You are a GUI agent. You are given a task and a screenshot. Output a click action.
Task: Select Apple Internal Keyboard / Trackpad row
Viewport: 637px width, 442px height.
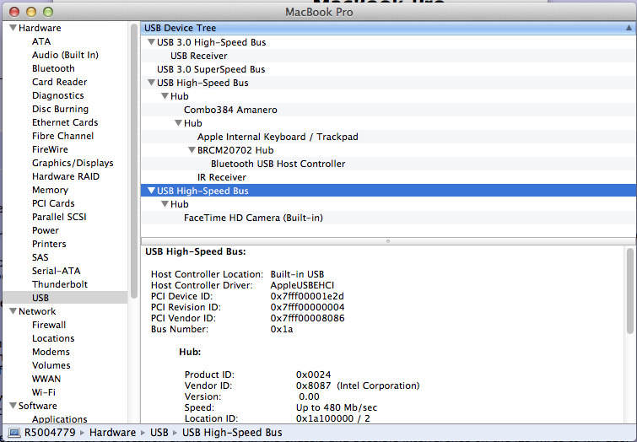[x=388, y=137]
